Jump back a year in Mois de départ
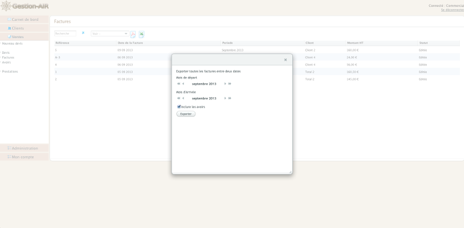Image resolution: width=464 pixels, height=228 pixels. (x=179, y=84)
